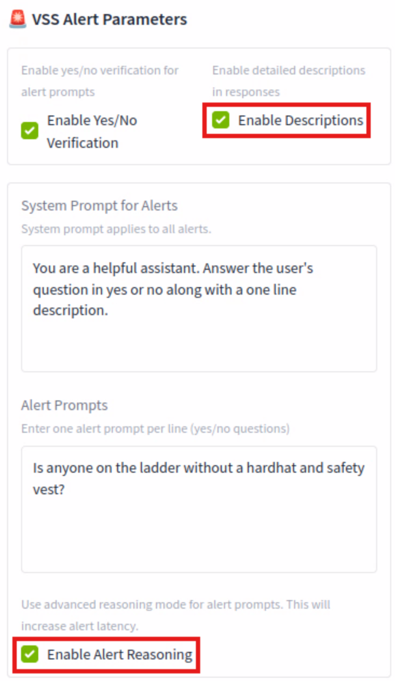Toggle the Enable Yes/No Verification checkbox

pos(30,131)
